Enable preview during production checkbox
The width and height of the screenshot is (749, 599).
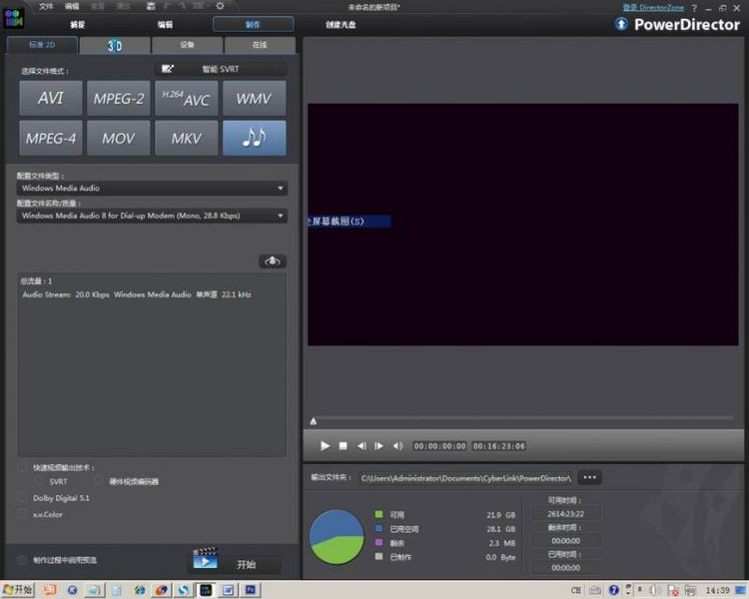coord(22,559)
